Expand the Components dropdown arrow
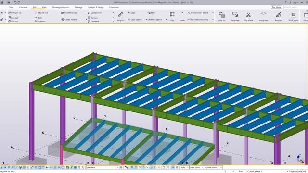 click(113, 13)
